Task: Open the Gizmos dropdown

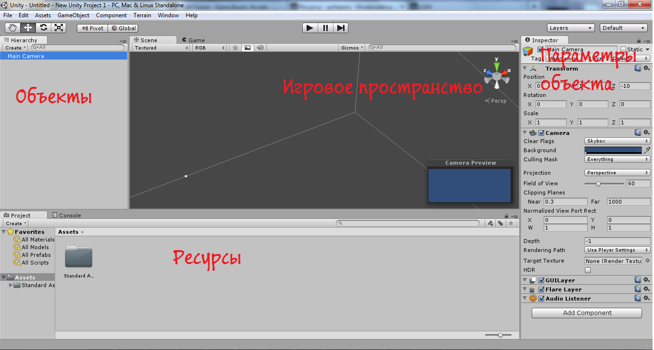Action: [x=353, y=48]
